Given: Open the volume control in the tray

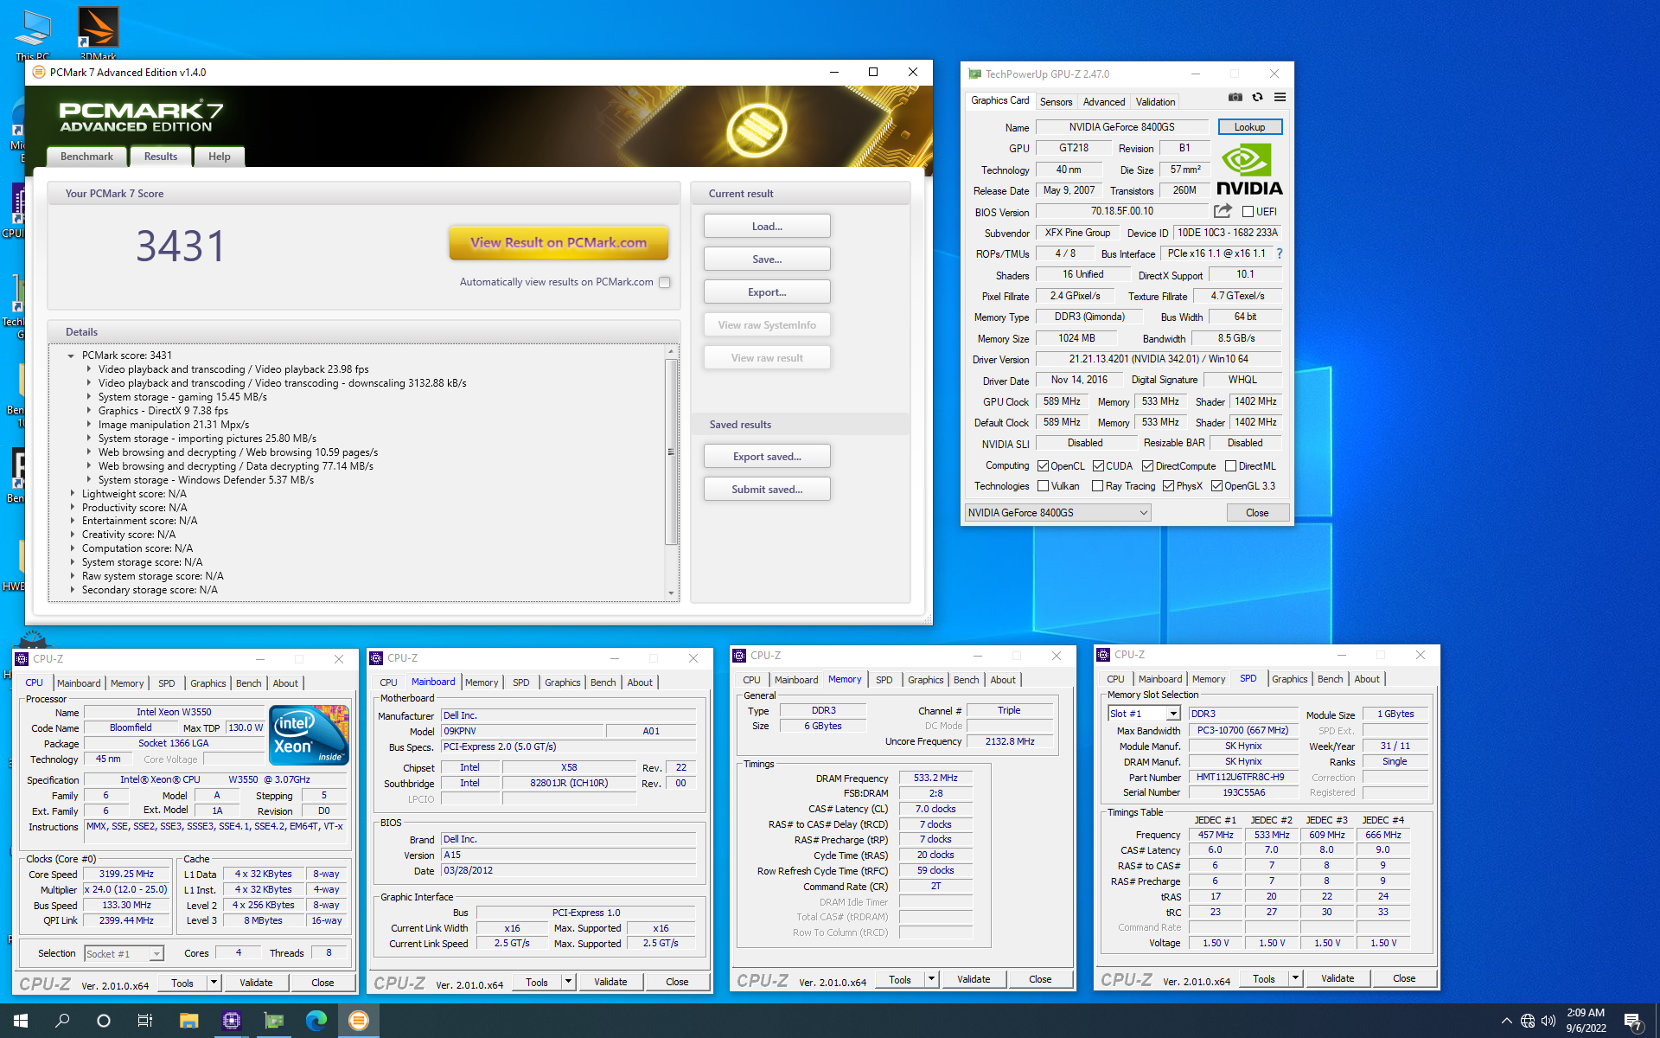Looking at the screenshot, I should click(1548, 1021).
